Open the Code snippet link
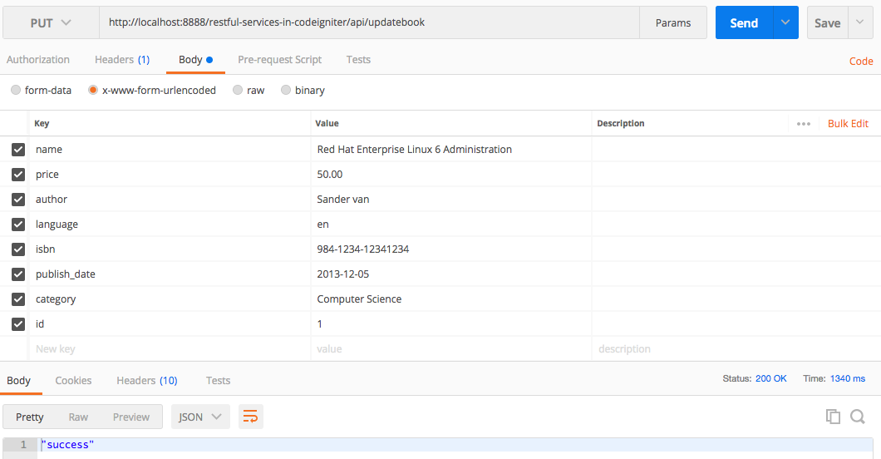881x459 pixels. pos(860,61)
